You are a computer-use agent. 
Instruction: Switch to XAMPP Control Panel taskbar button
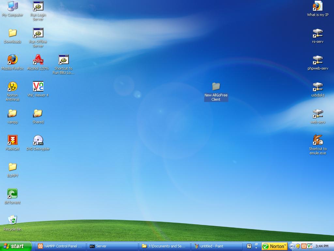point(60,246)
